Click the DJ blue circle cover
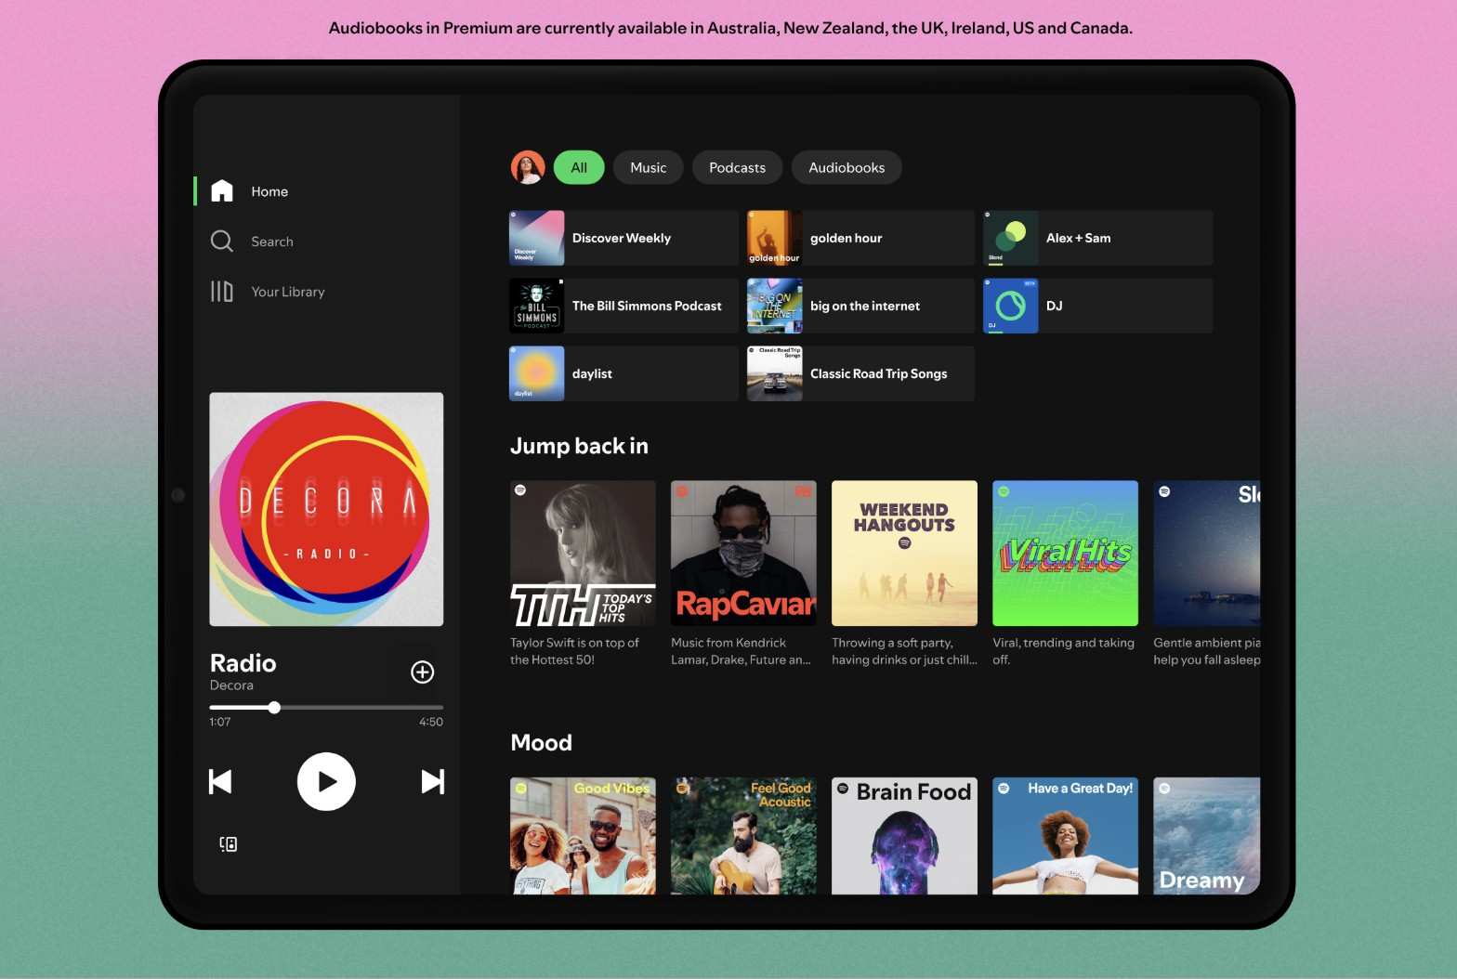 [x=1011, y=306]
